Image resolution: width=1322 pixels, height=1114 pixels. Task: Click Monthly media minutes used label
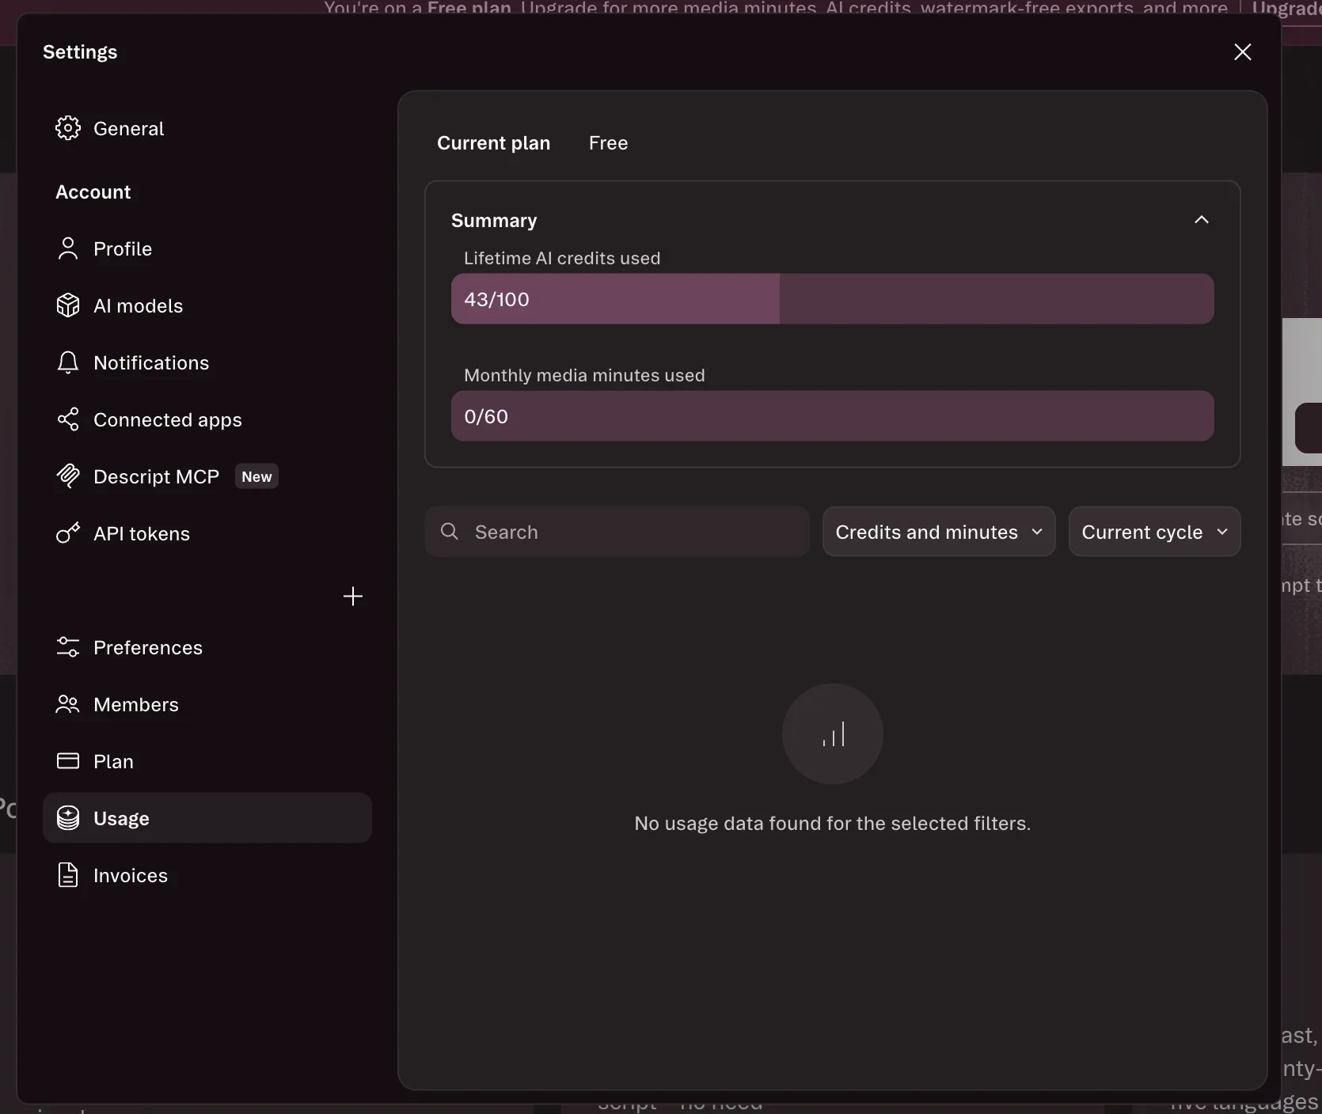(x=584, y=376)
